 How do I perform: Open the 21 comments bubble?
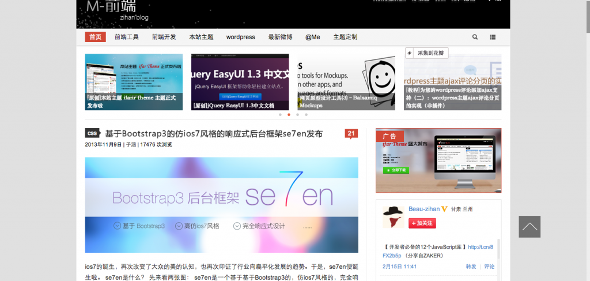point(351,134)
